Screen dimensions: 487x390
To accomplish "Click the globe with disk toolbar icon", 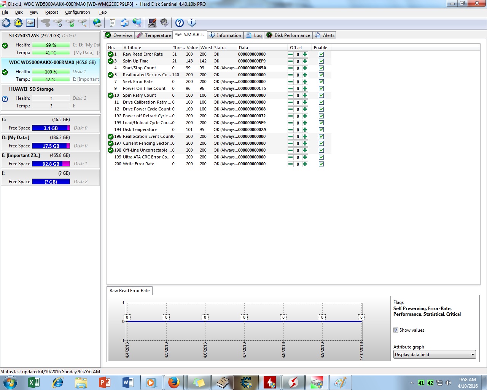I will (x=97, y=23).
